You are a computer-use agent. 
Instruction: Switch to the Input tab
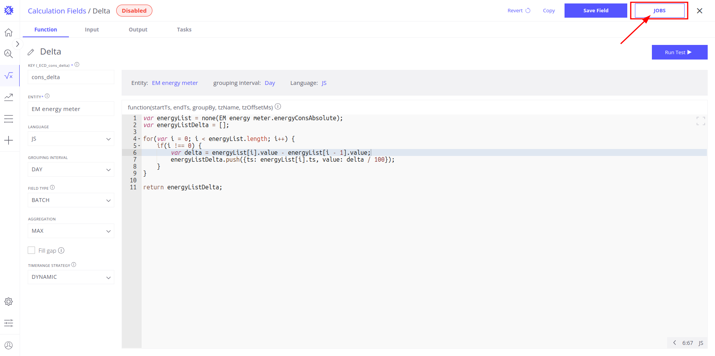(92, 30)
